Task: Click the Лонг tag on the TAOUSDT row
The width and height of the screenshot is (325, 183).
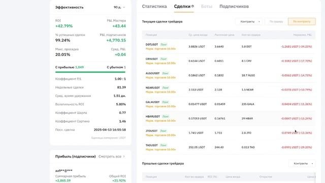Action: pos(164,145)
